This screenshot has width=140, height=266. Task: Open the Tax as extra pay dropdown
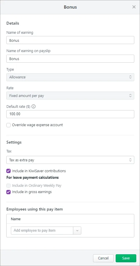tap(70, 160)
